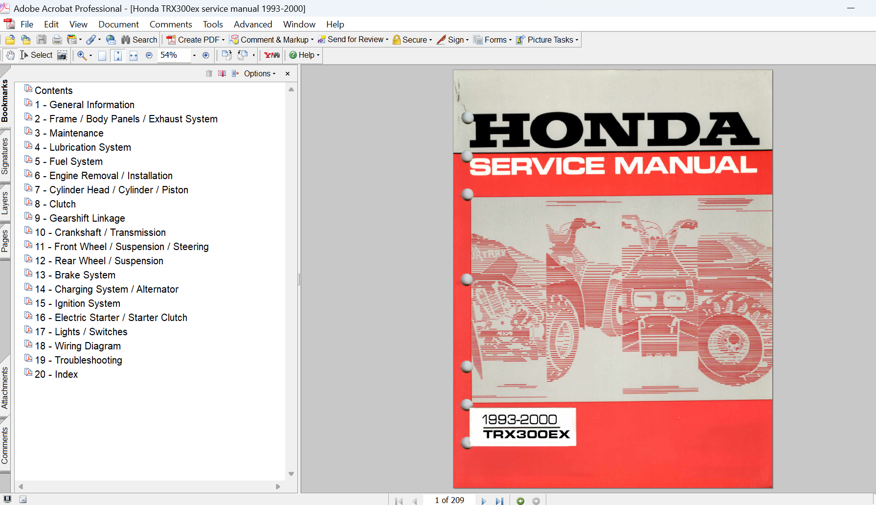
Task: Rotate view counterclockwise icon
Action: coord(243,55)
